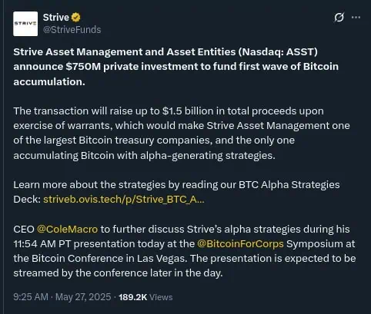The image size is (371, 314).
Task: Click the 189.2K Views count
Action: 145,297
